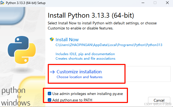Toggle Add python.exe to PATH checkbox
Screen dimensions: 173x107
pos(49,100)
